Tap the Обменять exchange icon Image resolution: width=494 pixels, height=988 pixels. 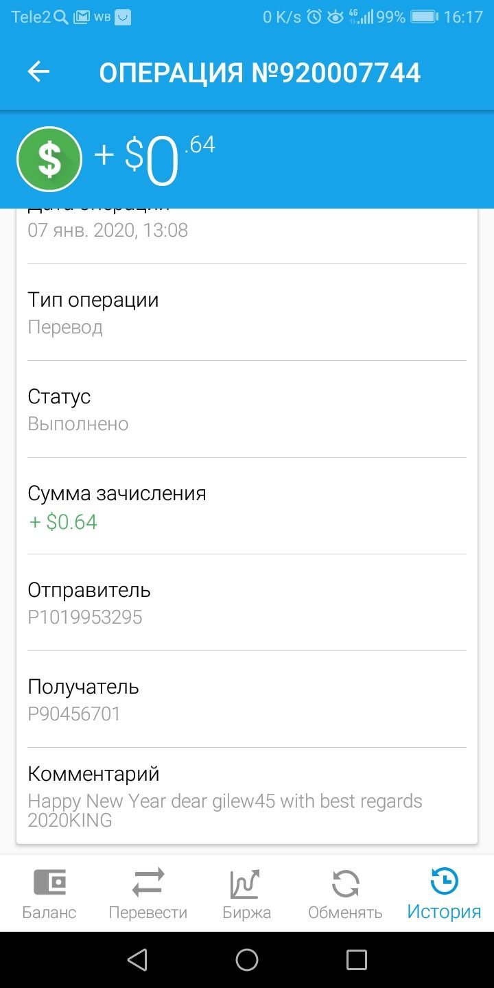coord(345,883)
